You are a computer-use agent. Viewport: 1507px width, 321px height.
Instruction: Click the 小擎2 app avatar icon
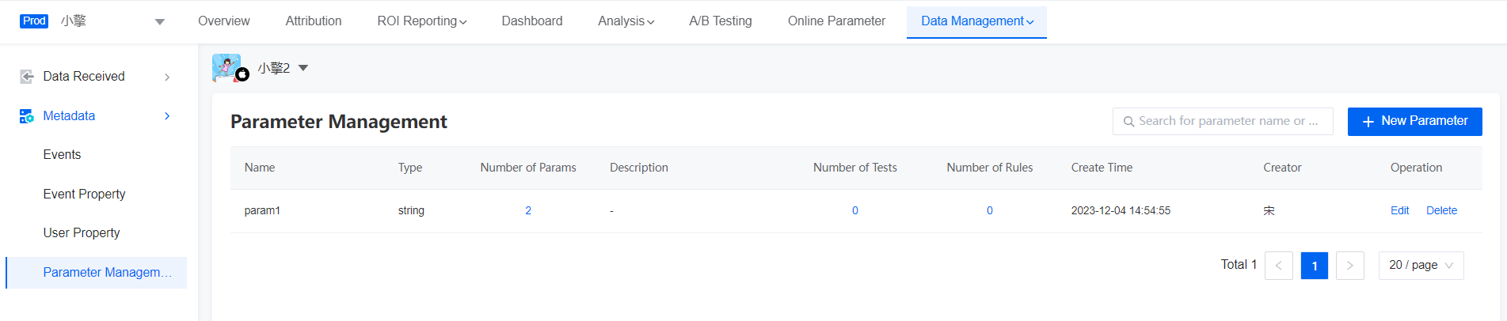click(x=228, y=68)
